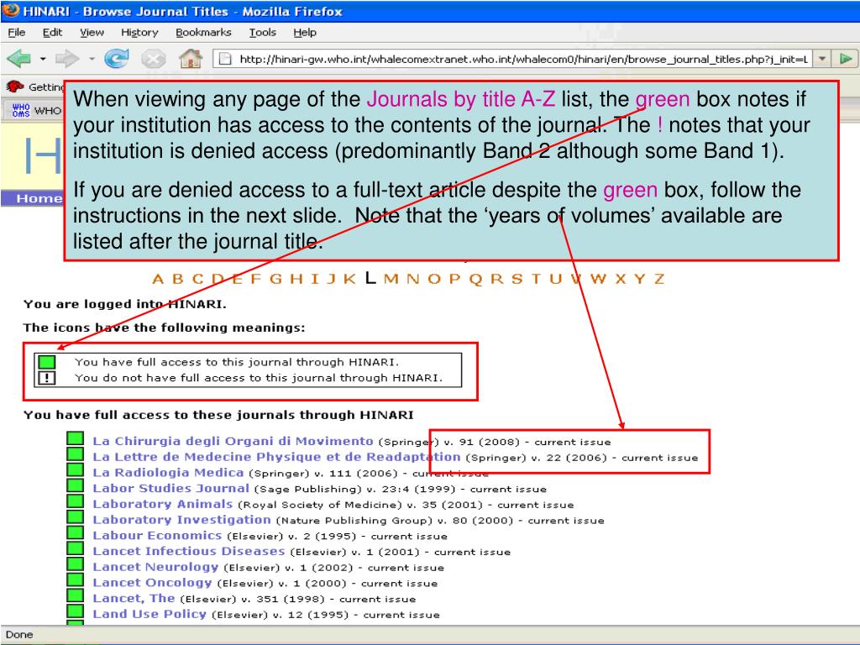Open the Home page icon
The width and height of the screenshot is (860, 645).
[191, 58]
